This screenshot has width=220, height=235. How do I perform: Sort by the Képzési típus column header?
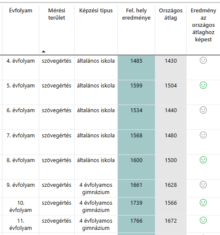[x=96, y=11]
